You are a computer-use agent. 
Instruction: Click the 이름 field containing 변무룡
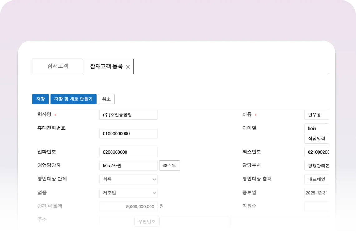316,115
